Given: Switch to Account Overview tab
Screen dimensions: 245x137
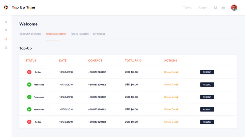Looking at the screenshot, I should 30,34.
